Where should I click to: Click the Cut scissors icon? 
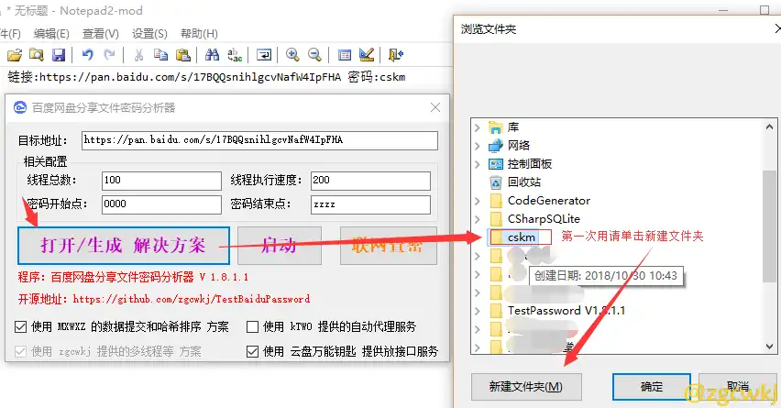click(x=139, y=55)
